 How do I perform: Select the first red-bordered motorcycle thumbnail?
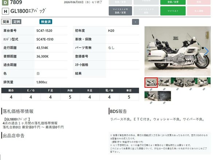pyautogui.click(x=151, y=83)
